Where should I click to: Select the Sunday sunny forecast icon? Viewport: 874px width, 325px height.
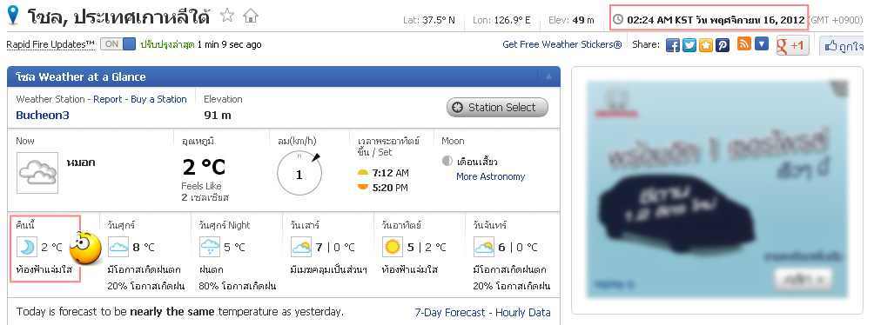393,247
